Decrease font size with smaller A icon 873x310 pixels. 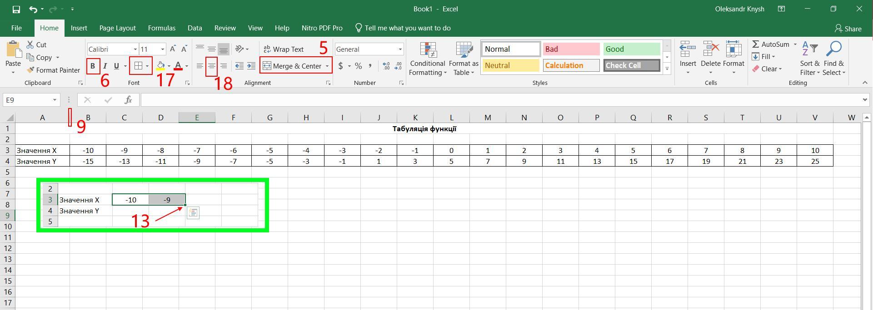[184, 49]
